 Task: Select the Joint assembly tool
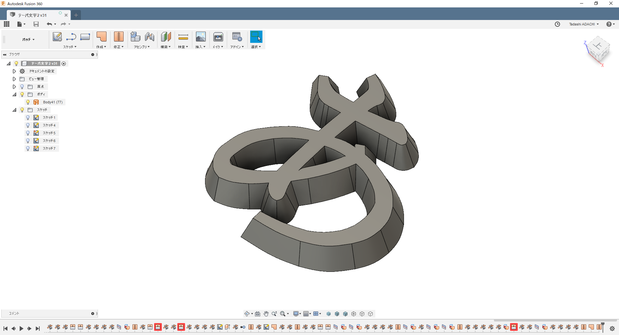tap(150, 37)
